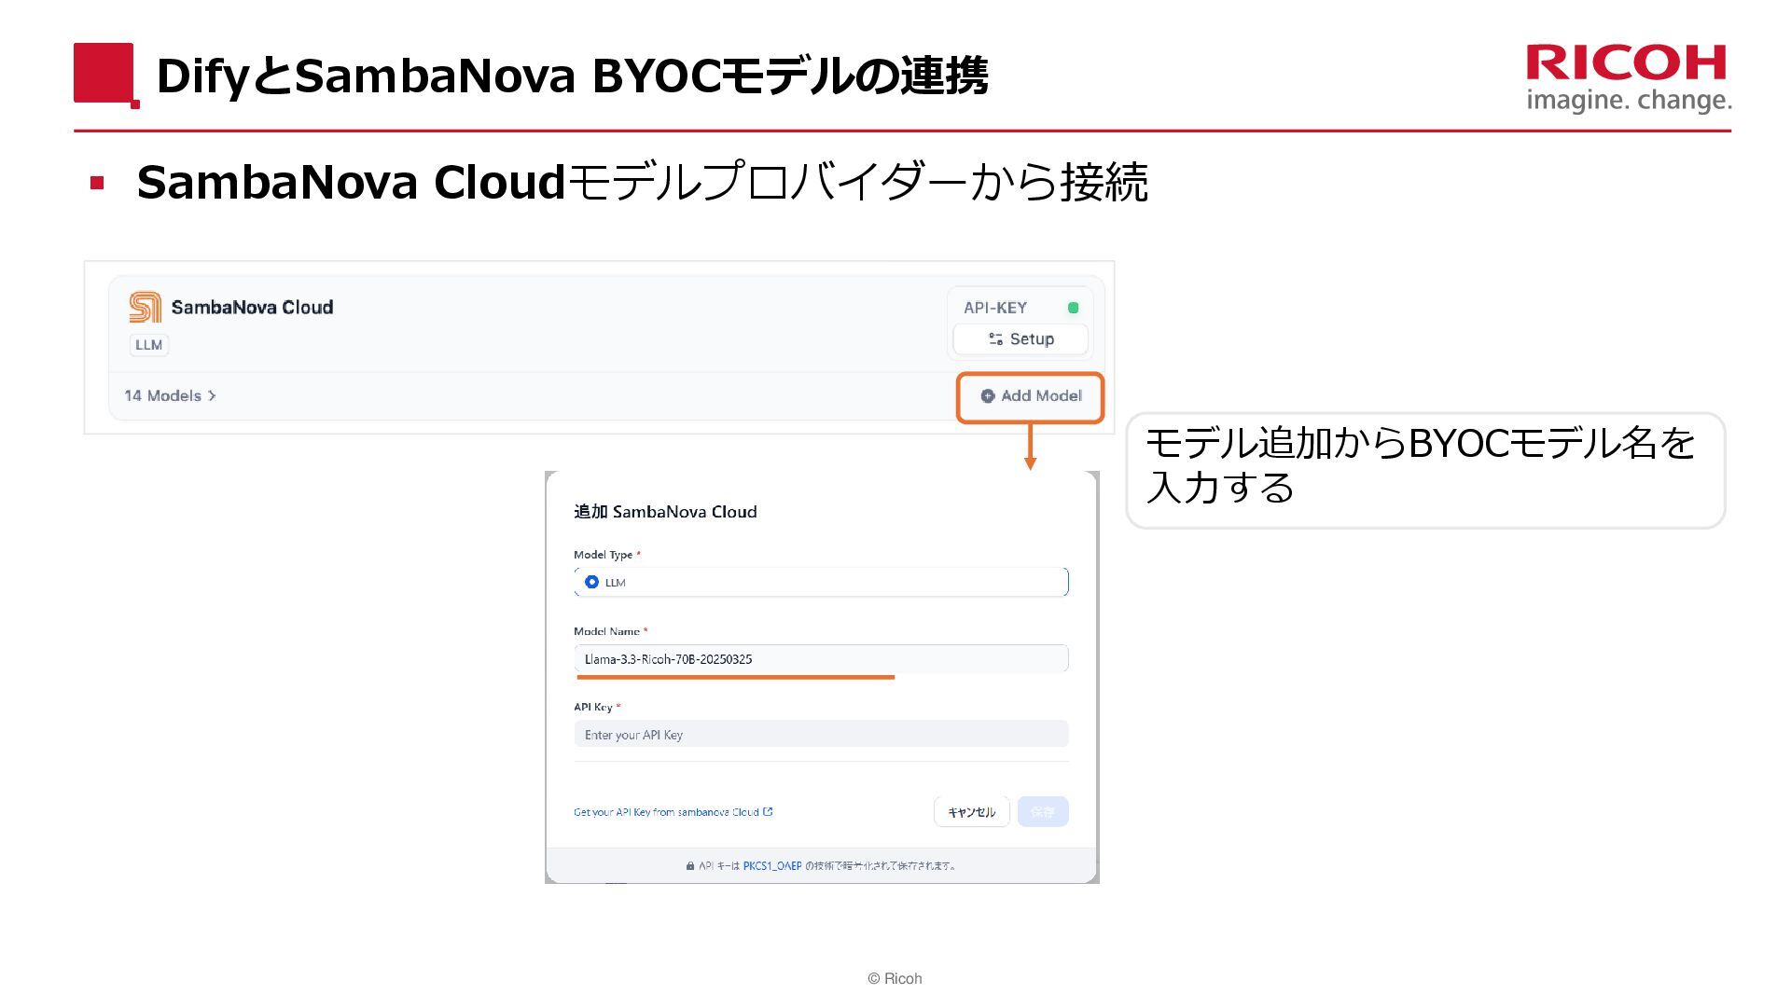Expand the 14 Models list
The height and width of the screenshot is (1007, 1791).
coord(170,395)
